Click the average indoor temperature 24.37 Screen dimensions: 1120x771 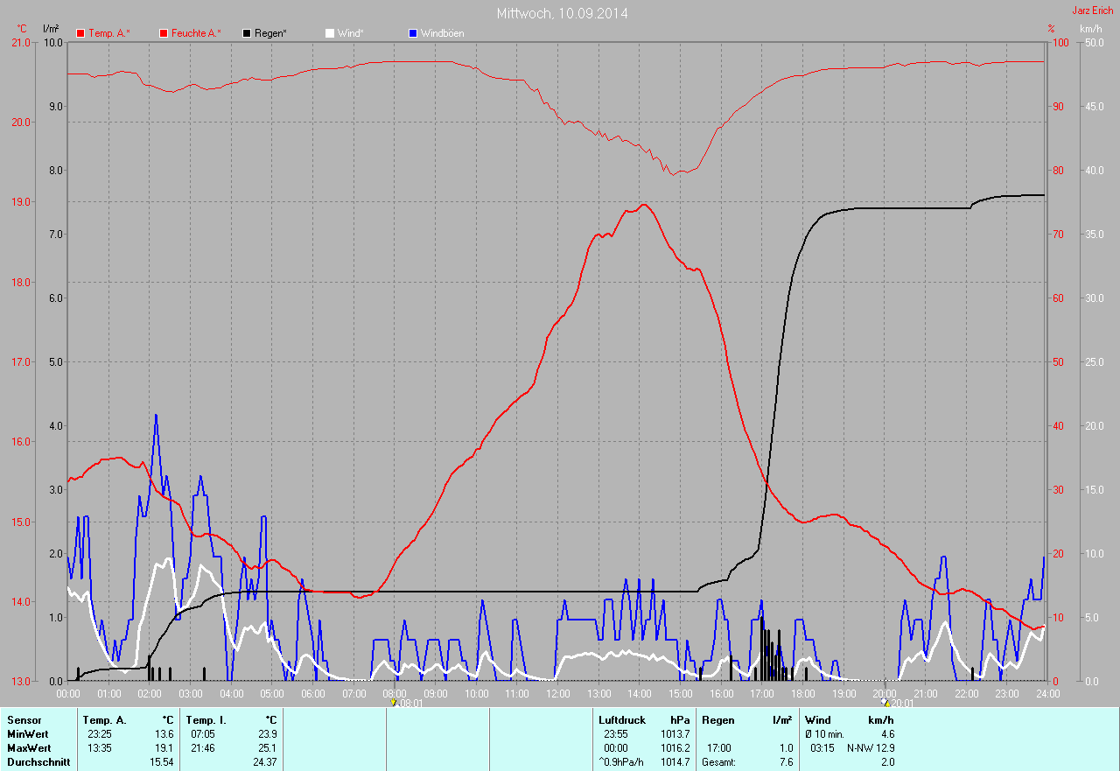click(x=265, y=762)
